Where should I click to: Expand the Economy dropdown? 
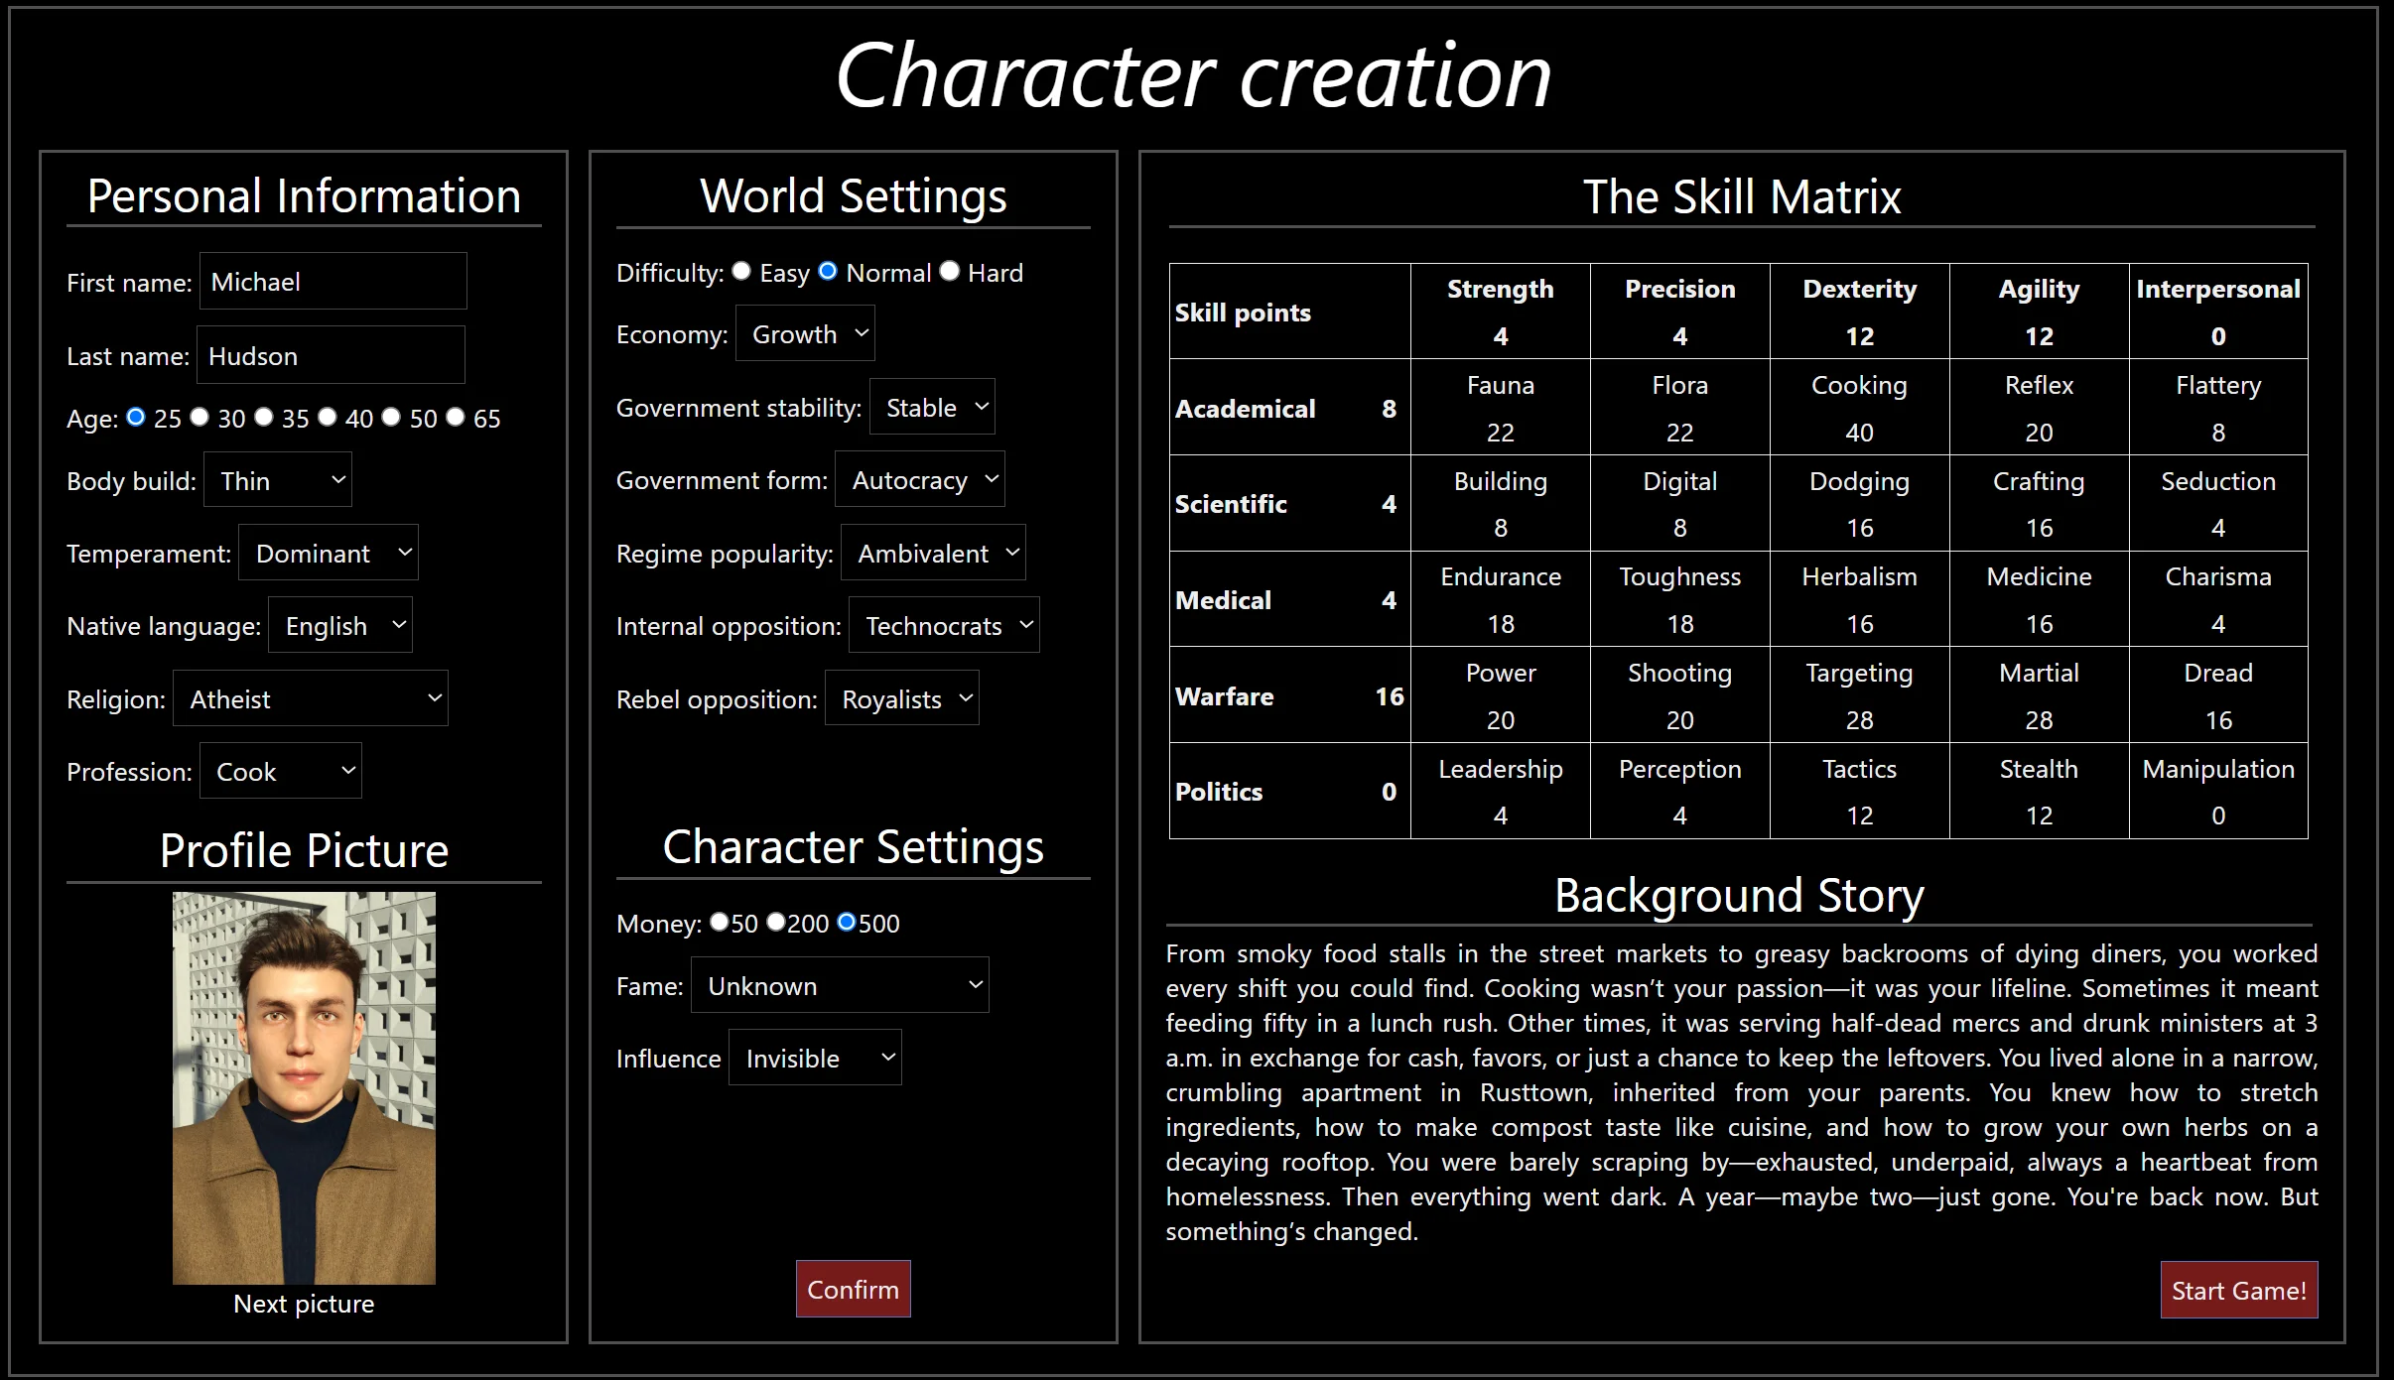click(x=805, y=334)
